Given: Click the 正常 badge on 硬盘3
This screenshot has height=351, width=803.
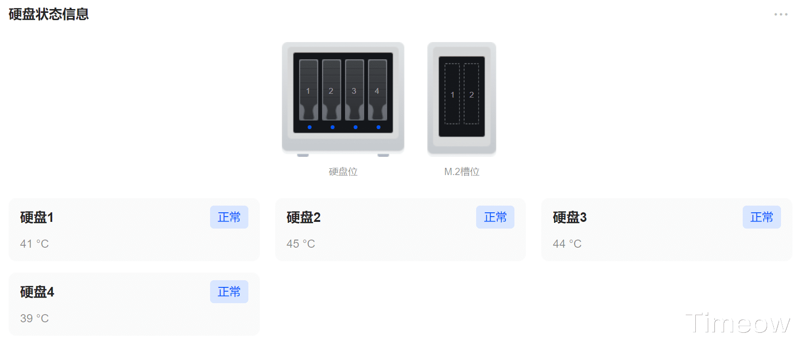Looking at the screenshot, I should coord(762,217).
